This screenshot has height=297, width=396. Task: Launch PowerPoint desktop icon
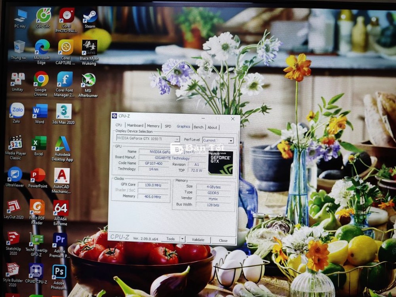[38, 178]
